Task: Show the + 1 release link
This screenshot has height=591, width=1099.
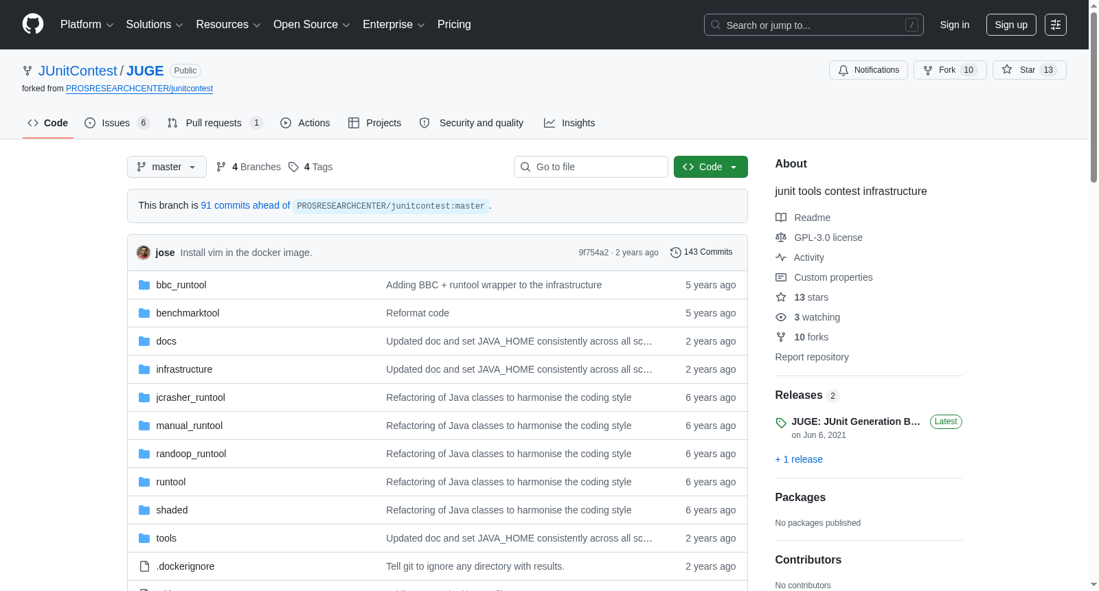Action: [x=799, y=459]
